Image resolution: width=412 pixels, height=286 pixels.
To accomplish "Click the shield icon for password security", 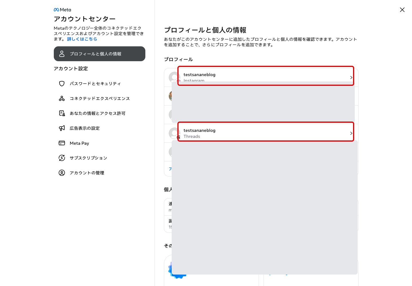I will tap(62, 84).
